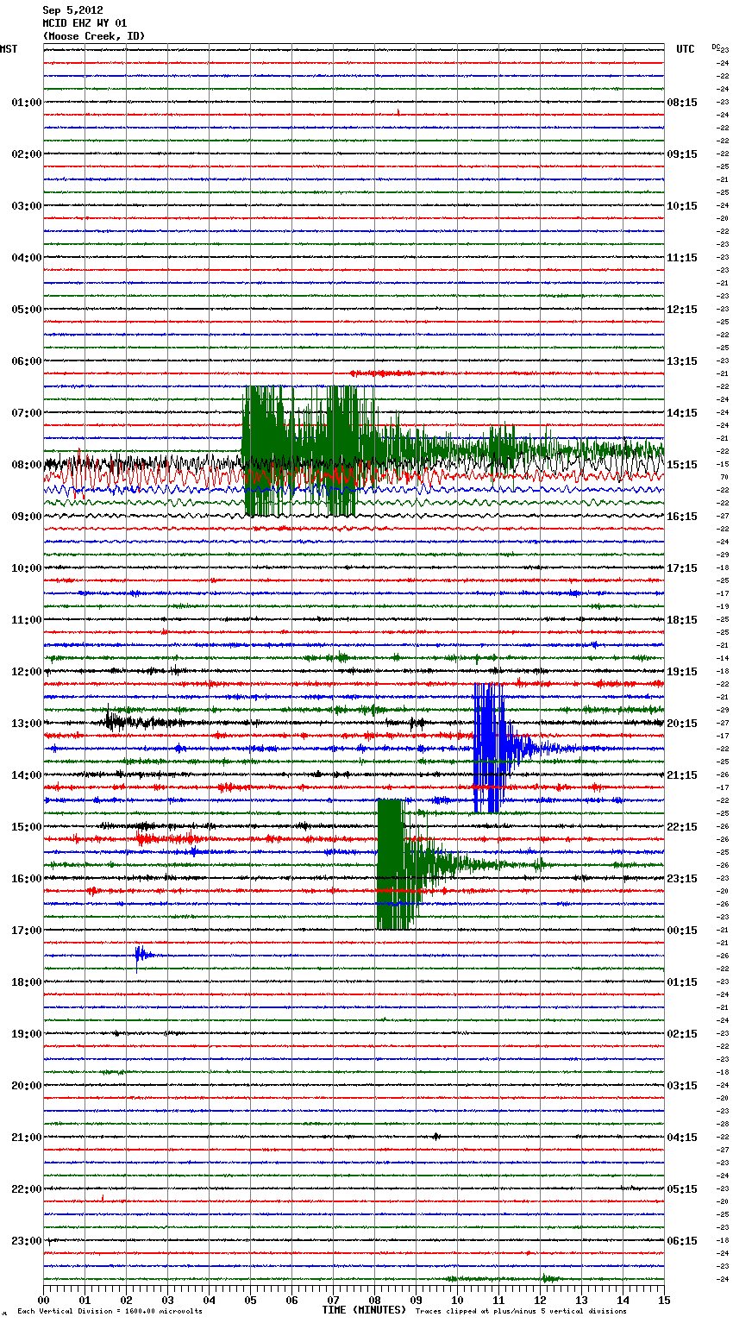Select the 06:00 MST hour label
This screenshot has width=733, height=1323.
coord(27,361)
